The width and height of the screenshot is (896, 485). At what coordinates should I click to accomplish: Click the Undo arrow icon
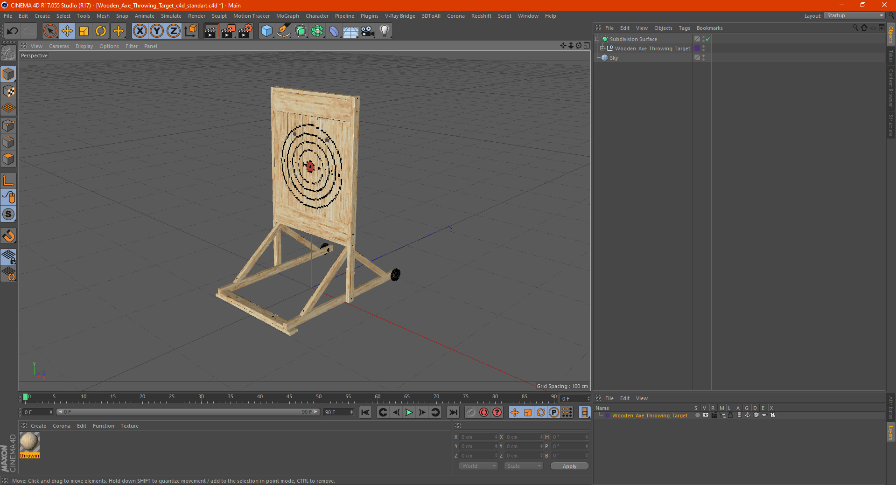(x=13, y=31)
